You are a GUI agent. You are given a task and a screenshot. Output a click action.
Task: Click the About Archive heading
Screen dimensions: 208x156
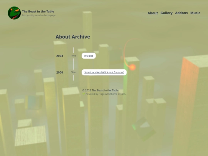point(73,37)
